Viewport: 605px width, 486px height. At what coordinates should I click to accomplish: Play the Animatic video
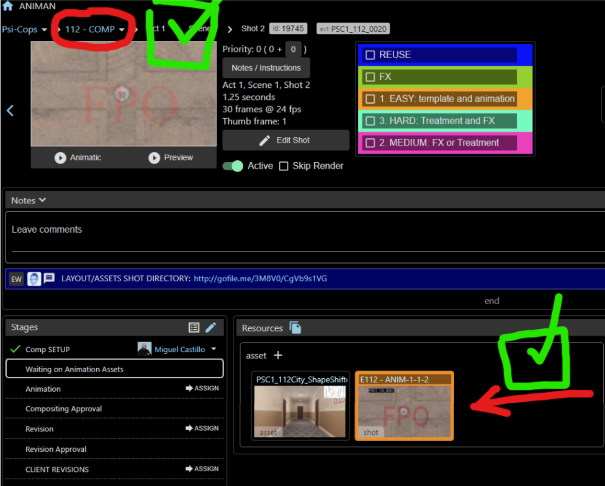(60, 158)
